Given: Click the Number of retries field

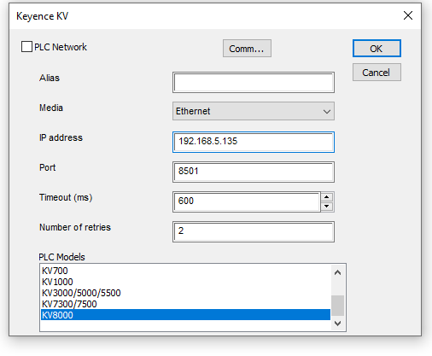Looking at the screenshot, I should click(254, 231).
